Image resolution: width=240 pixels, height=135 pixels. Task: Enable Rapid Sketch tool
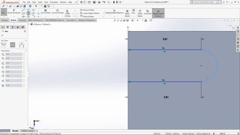140,13
